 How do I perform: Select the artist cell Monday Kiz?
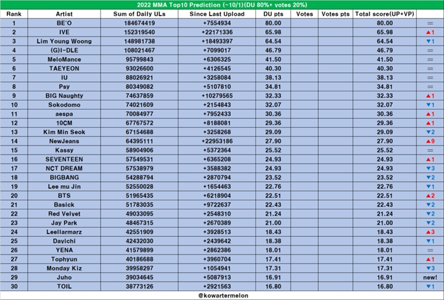point(64,269)
